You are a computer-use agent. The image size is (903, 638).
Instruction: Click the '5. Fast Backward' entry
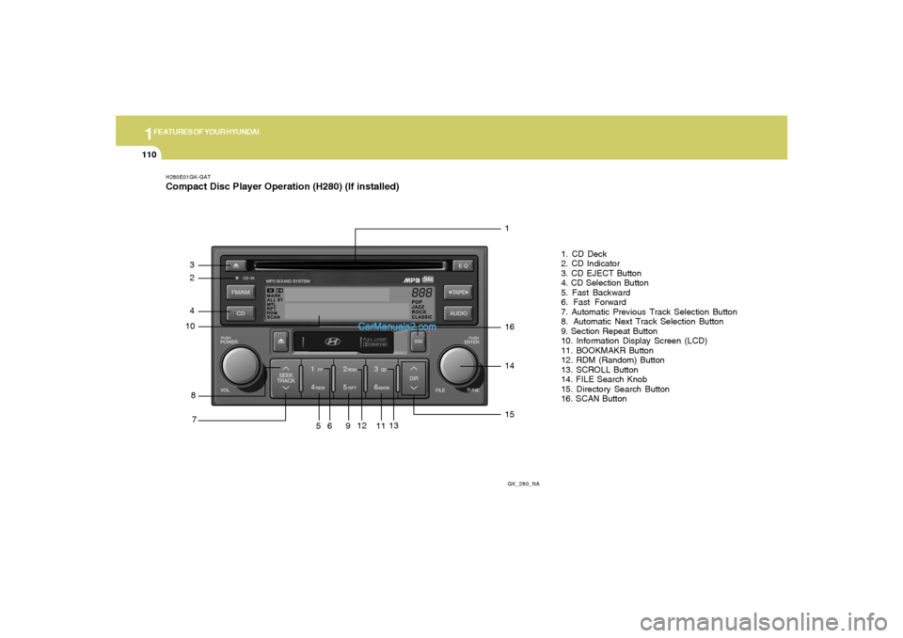(x=596, y=293)
